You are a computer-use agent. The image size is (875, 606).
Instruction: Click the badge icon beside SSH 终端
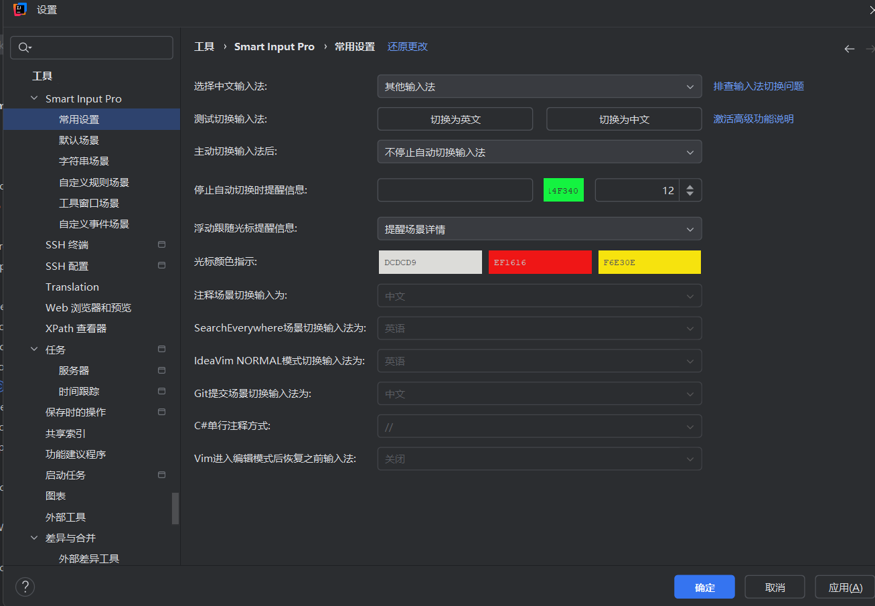pyautogui.click(x=161, y=244)
